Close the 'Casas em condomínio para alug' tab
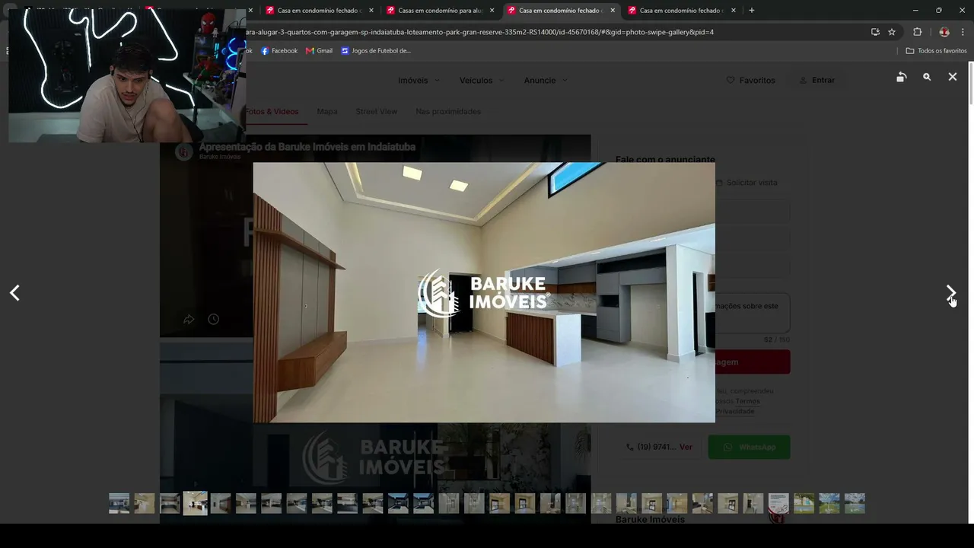Image resolution: width=974 pixels, height=548 pixels. [492, 11]
